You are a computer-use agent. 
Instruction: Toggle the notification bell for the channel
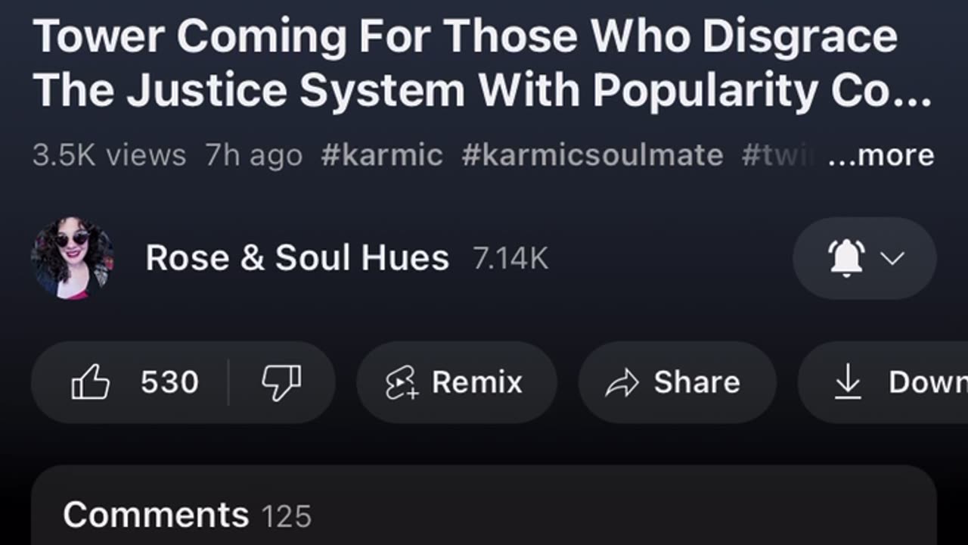click(x=846, y=258)
